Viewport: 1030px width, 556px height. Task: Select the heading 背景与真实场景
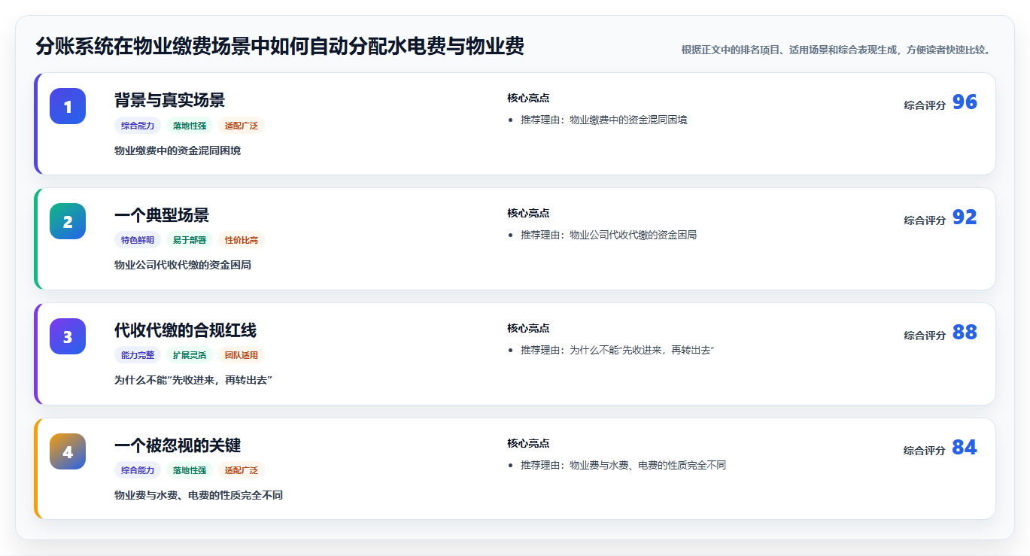169,100
